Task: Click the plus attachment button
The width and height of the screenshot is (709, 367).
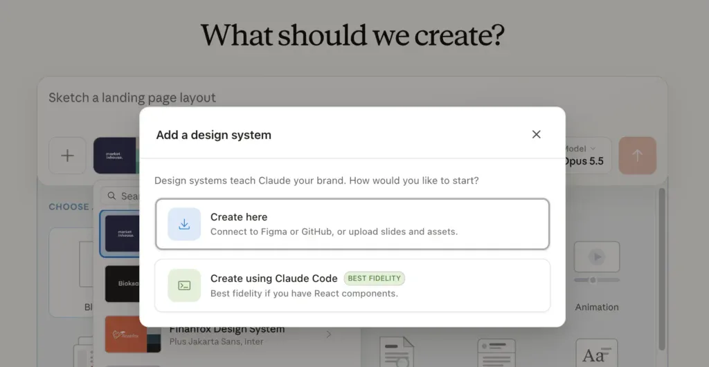Action: (67, 156)
